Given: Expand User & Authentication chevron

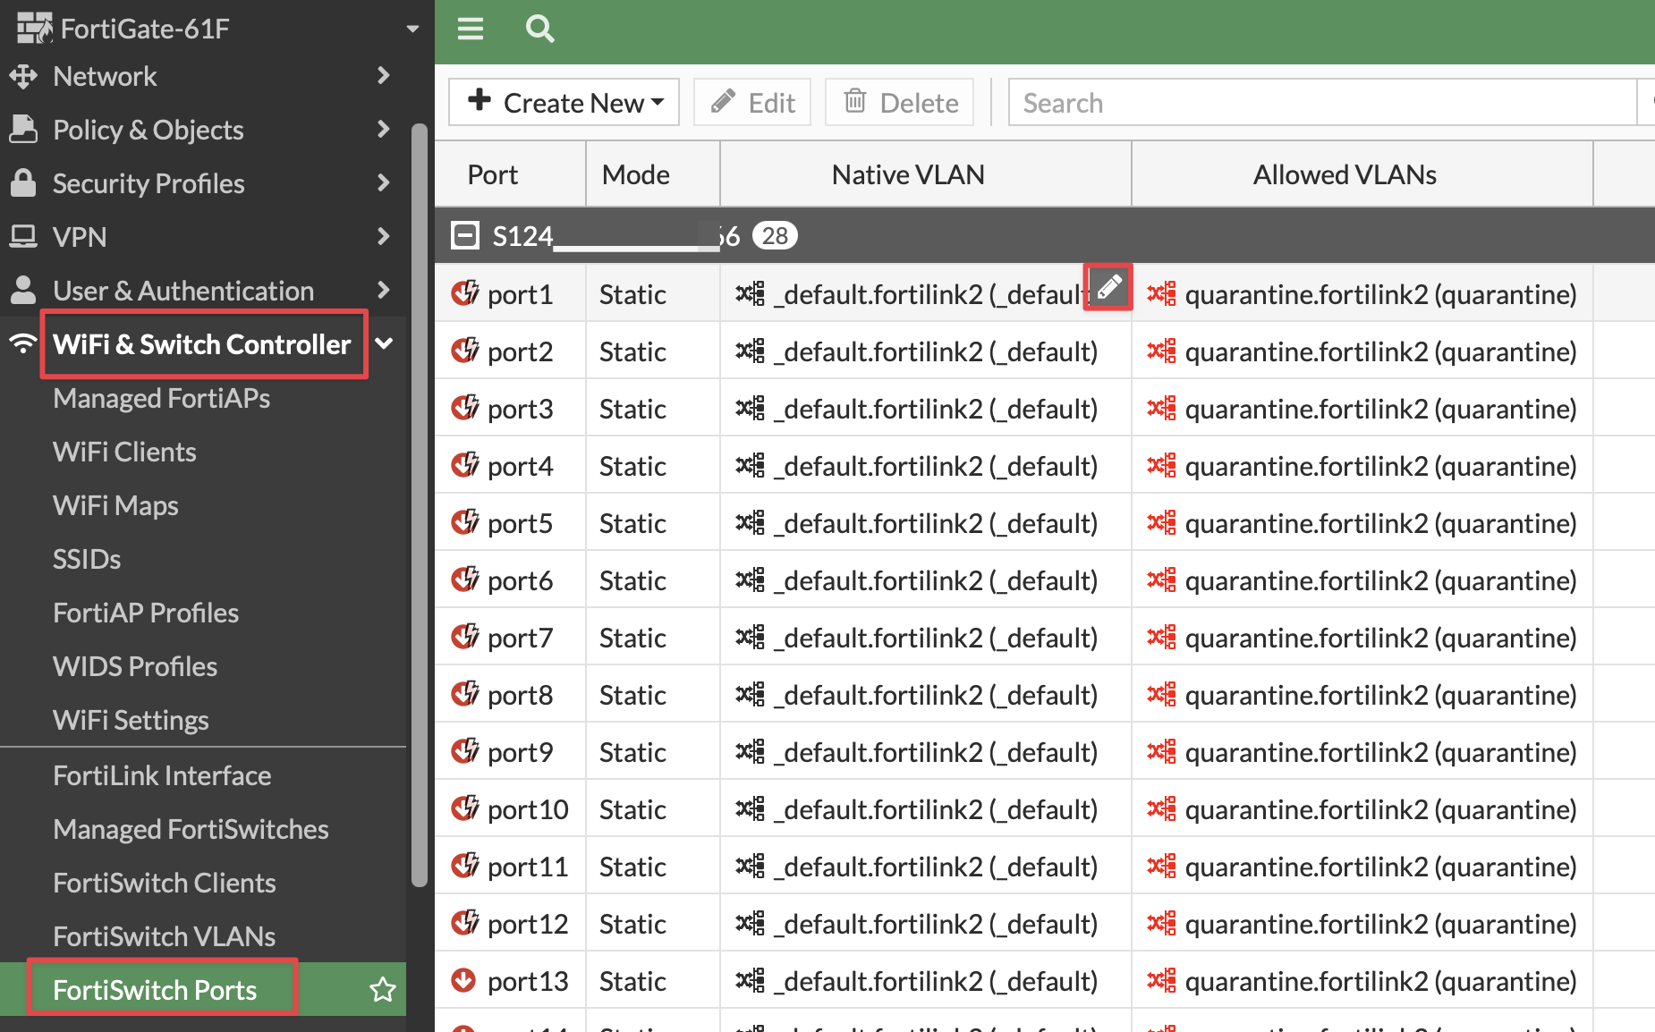Looking at the screenshot, I should (384, 290).
